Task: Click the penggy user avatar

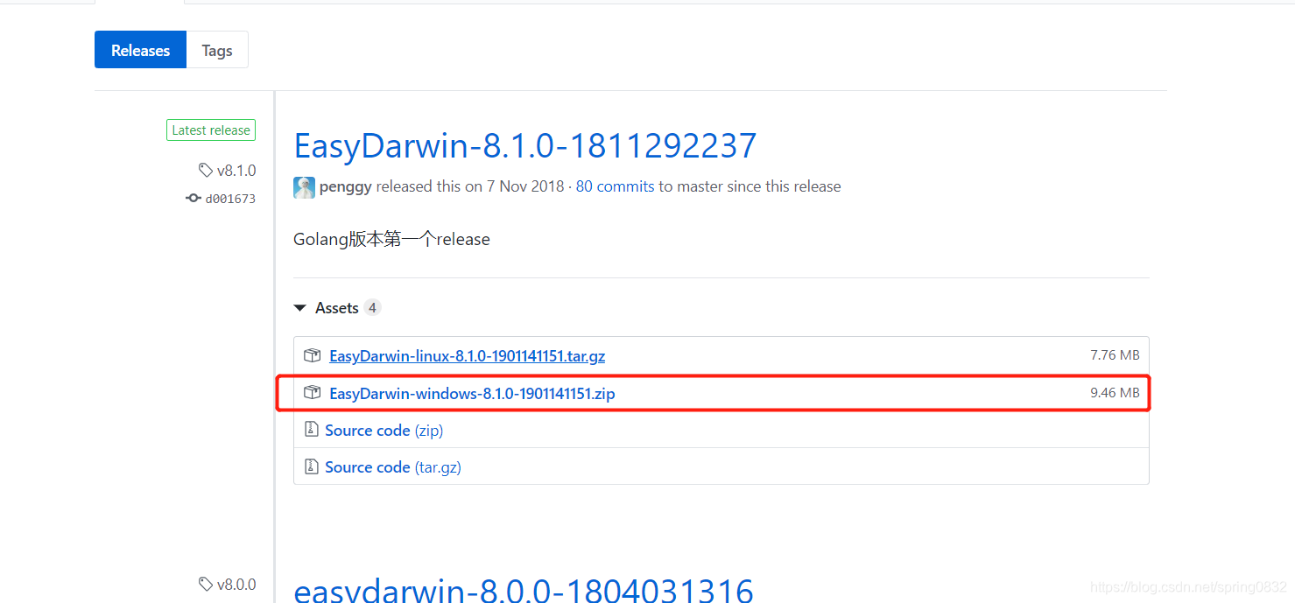Action: pos(304,187)
